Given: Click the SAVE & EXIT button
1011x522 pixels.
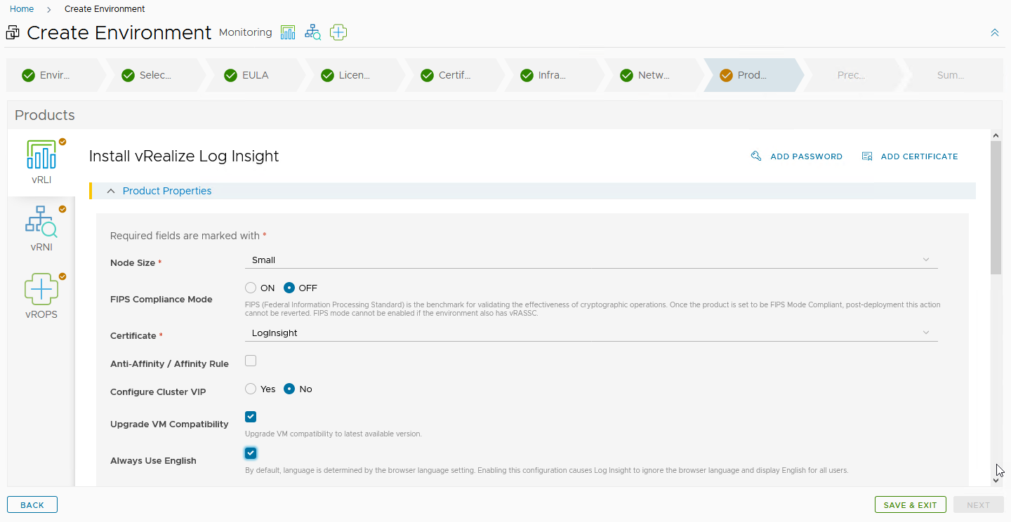Looking at the screenshot, I should point(910,505).
